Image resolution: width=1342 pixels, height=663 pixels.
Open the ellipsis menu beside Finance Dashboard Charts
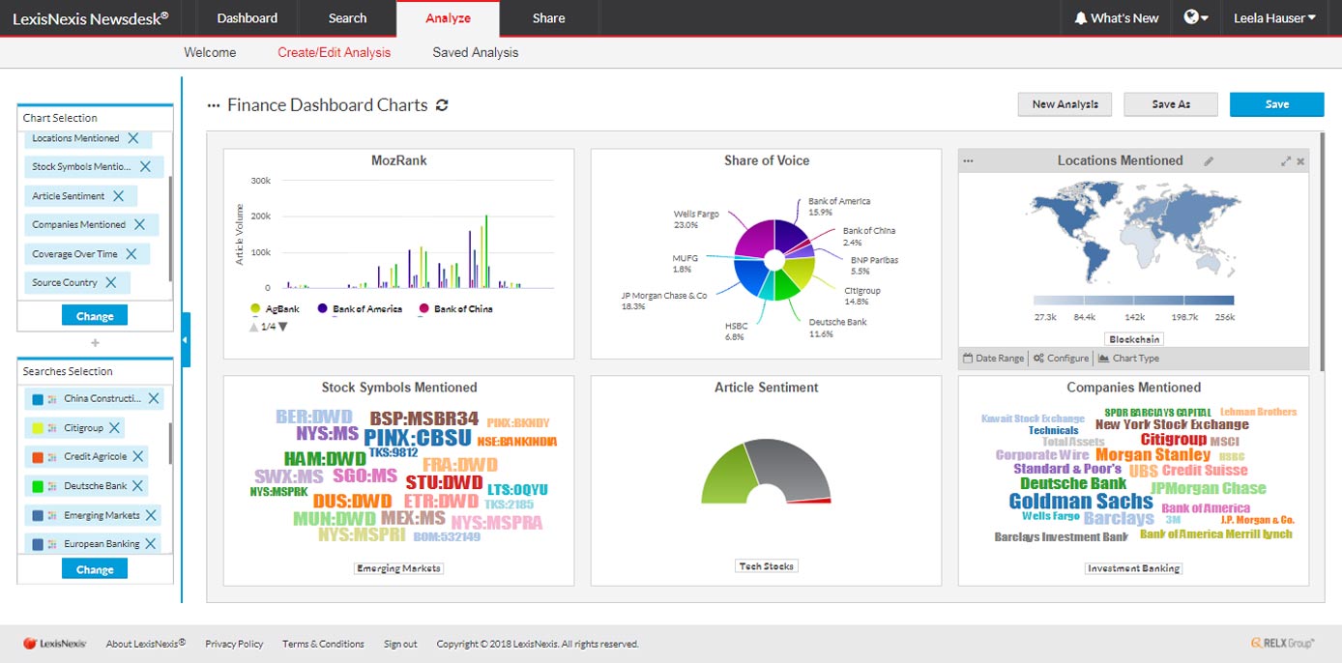[x=214, y=105]
